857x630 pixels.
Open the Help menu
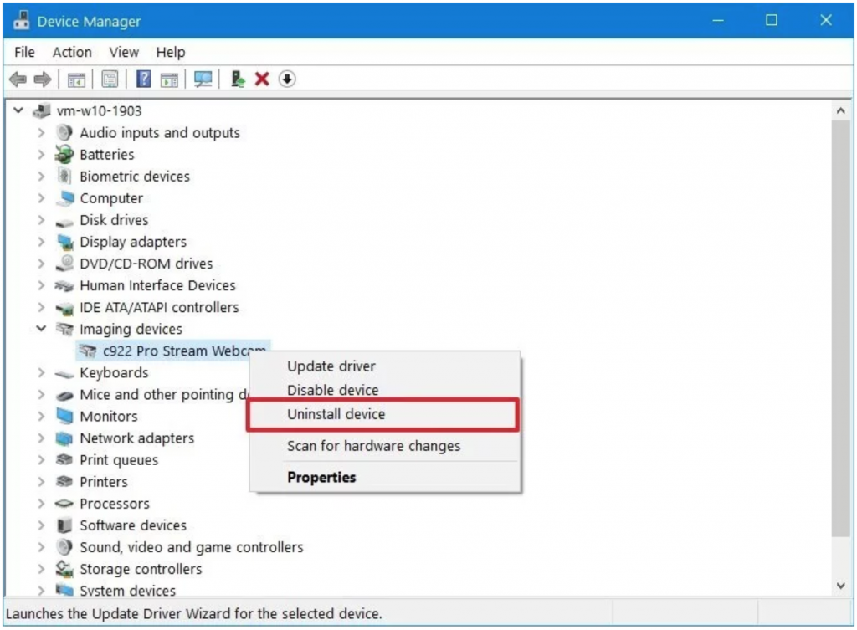click(x=171, y=52)
